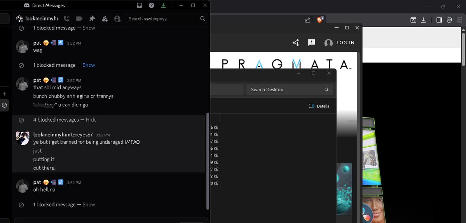
Task: Start a video call in Discord
Action: click(79, 19)
